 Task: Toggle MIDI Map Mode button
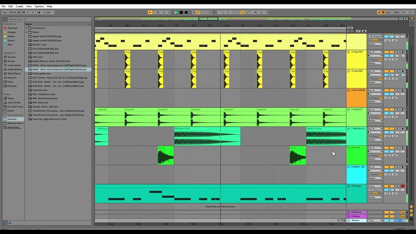click(397, 12)
